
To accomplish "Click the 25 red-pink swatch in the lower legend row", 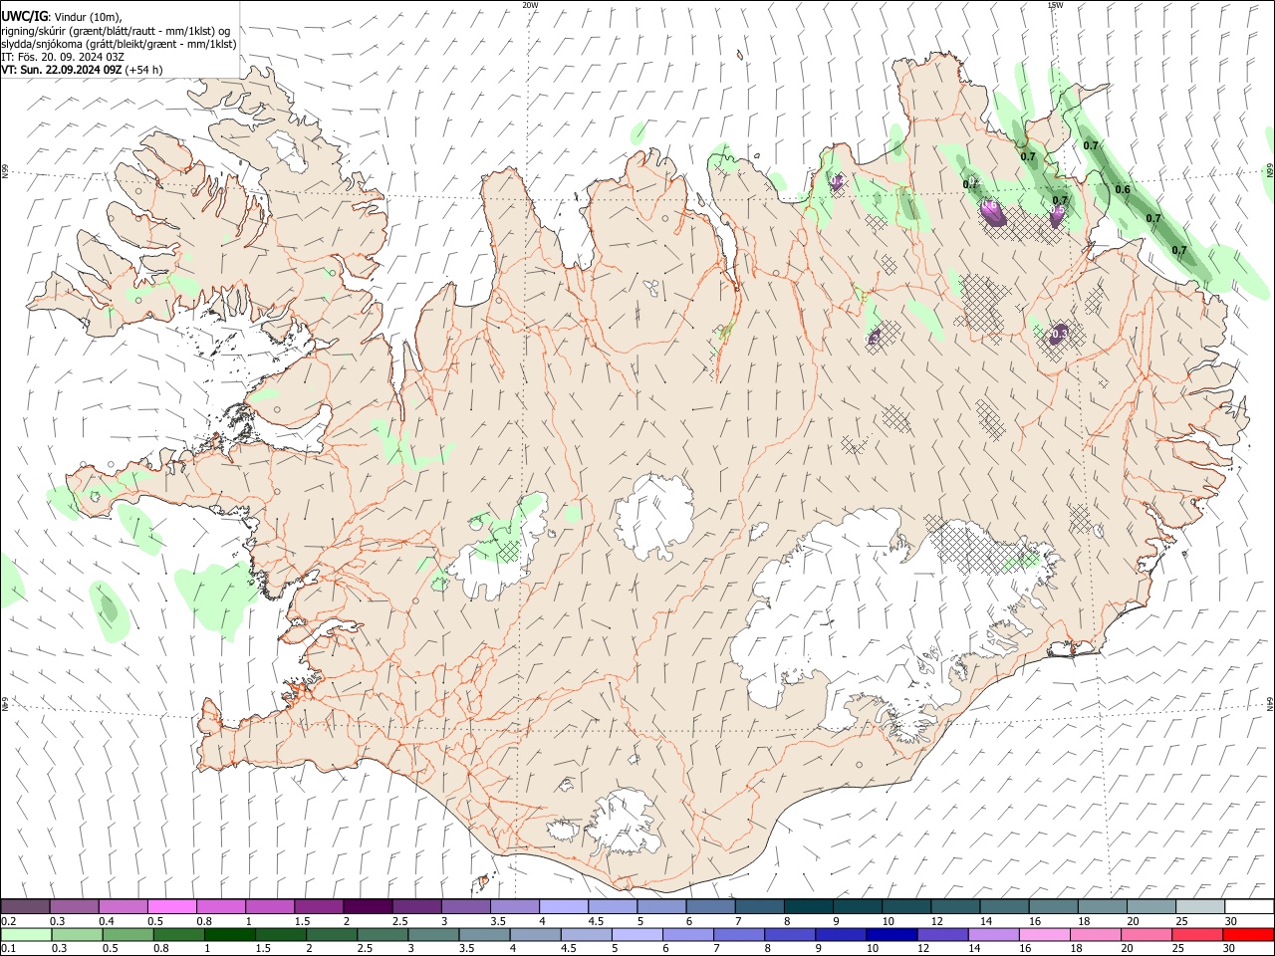I will pos(1195,935).
